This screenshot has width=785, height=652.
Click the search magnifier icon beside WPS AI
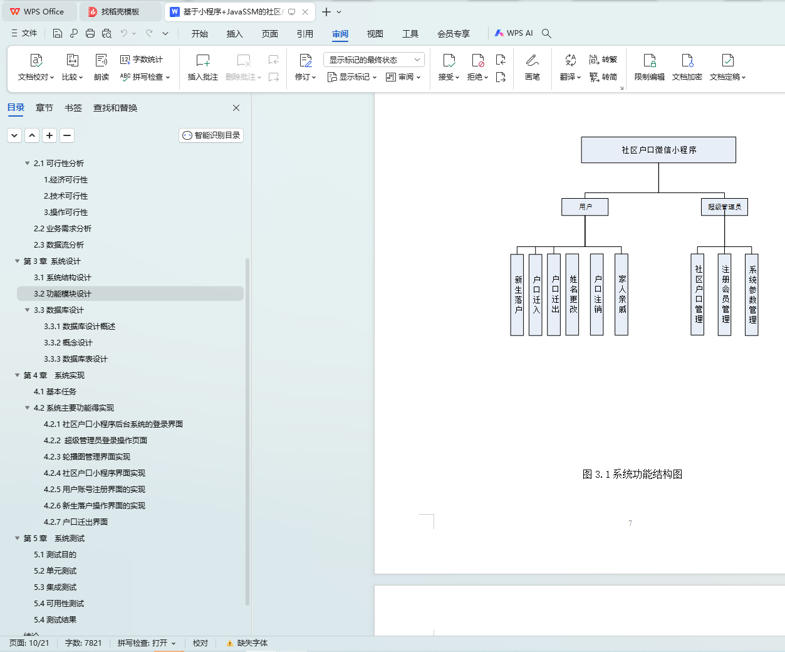[x=546, y=33]
